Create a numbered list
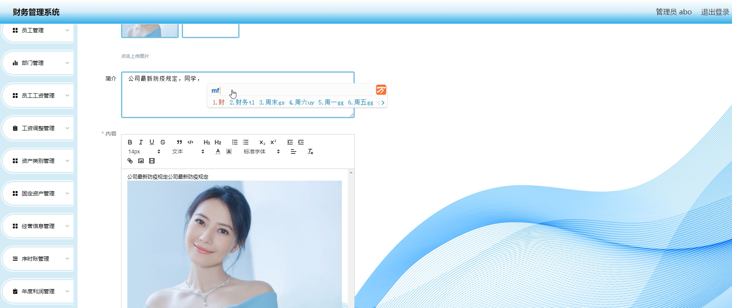Image resolution: width=732 pixels, height=308 pixels. point(234,142)
